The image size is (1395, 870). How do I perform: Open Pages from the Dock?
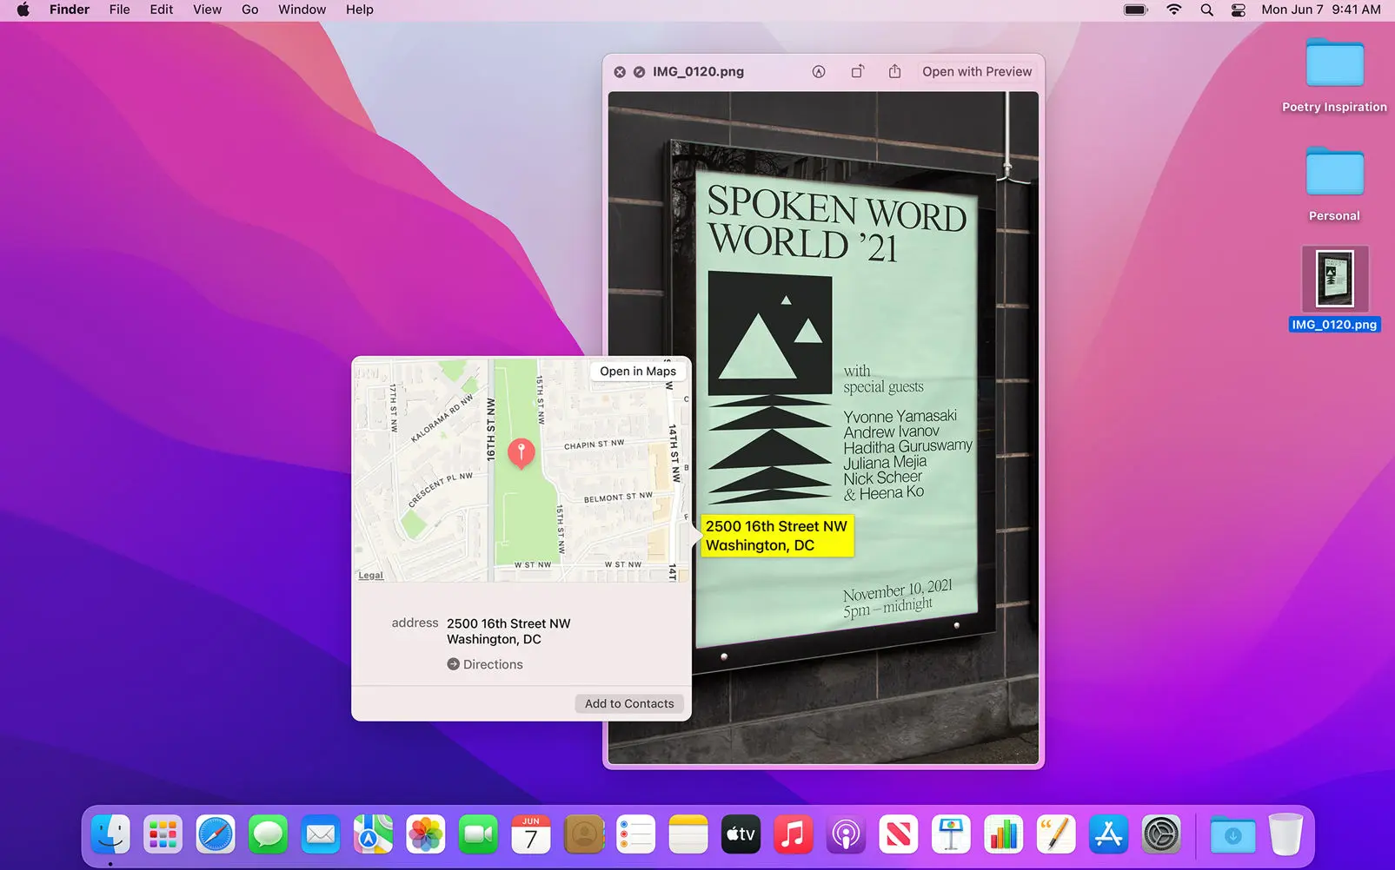pyautogui.click(x=1056, y=835)
